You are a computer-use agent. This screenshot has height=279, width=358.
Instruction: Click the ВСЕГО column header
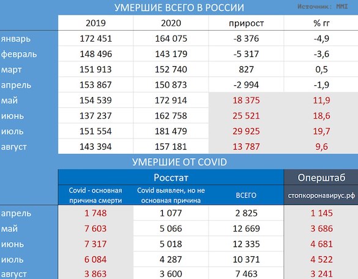click(x=246, y=196)
